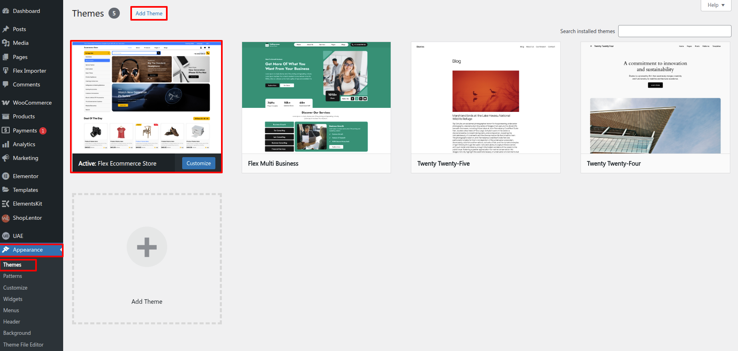
Task: Open the UAE menu item
Action: pos(18,236)
